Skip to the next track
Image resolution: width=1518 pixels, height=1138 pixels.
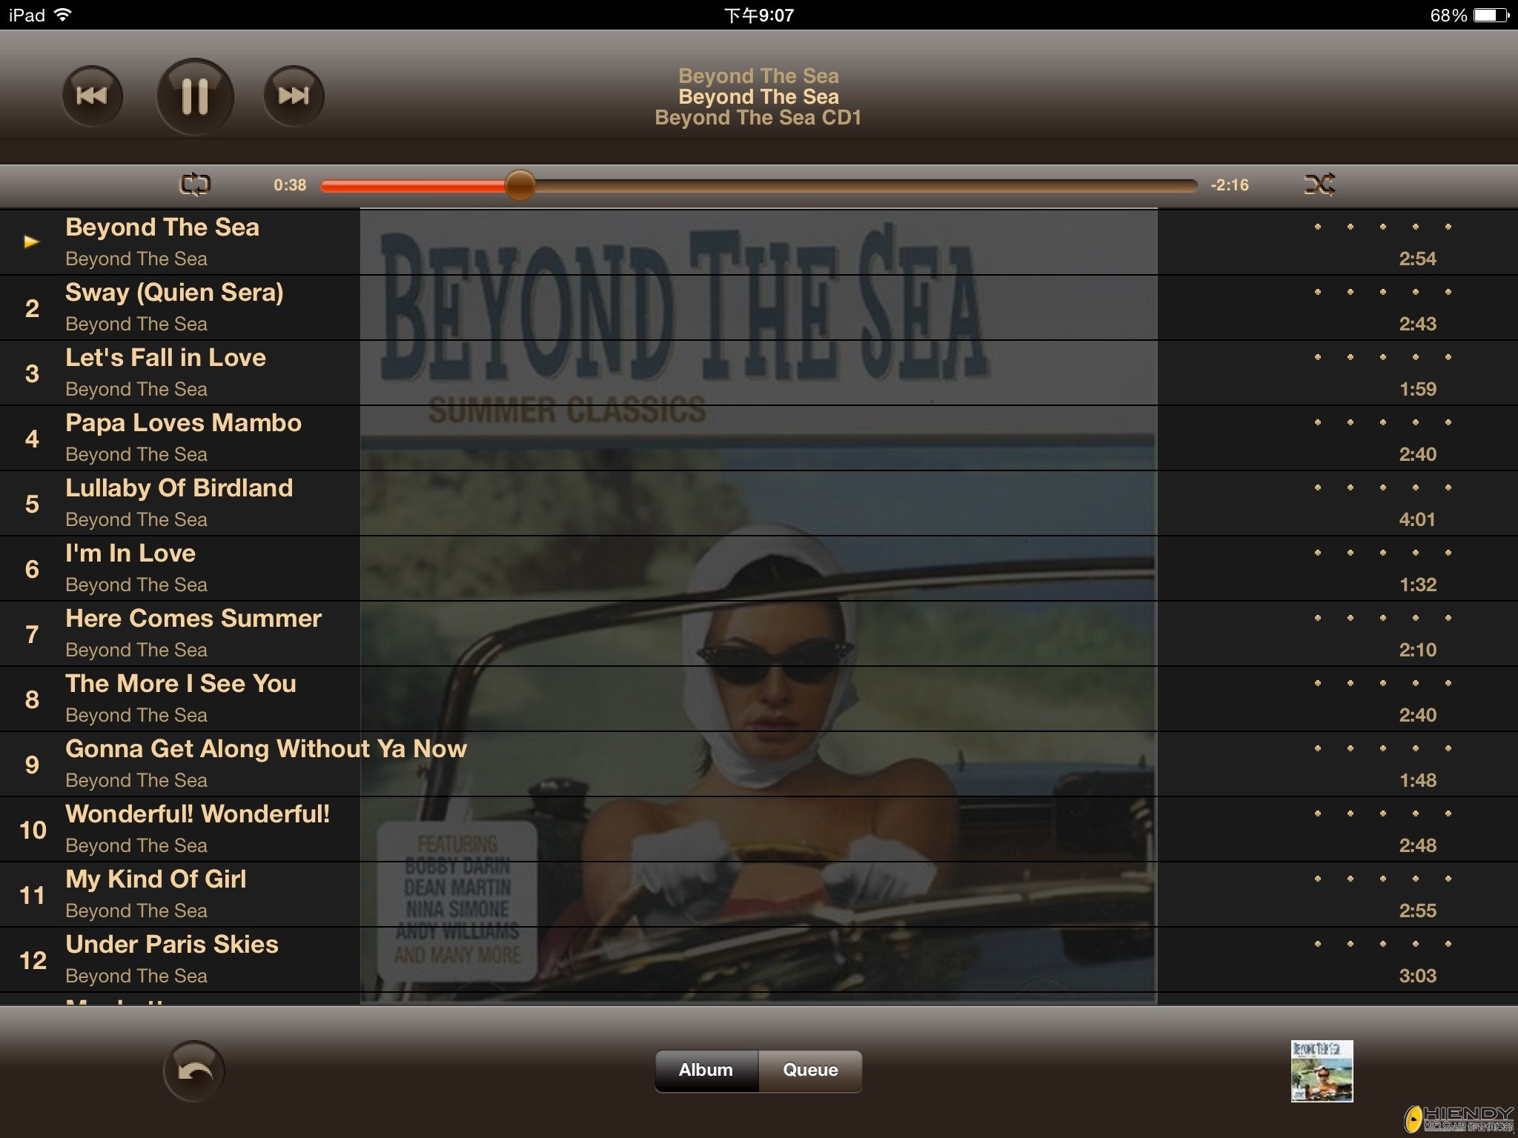(x=294, y=96)
